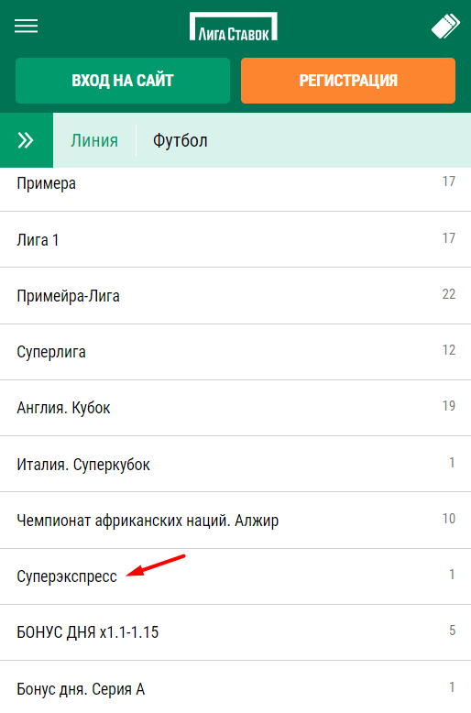Open Англия. Кубок tournament
Image resolution: width=471 pixels, height=713 pixels.
click(235, 408)
